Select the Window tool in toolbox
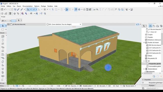 pyautogui.click(x=3, y=44)
